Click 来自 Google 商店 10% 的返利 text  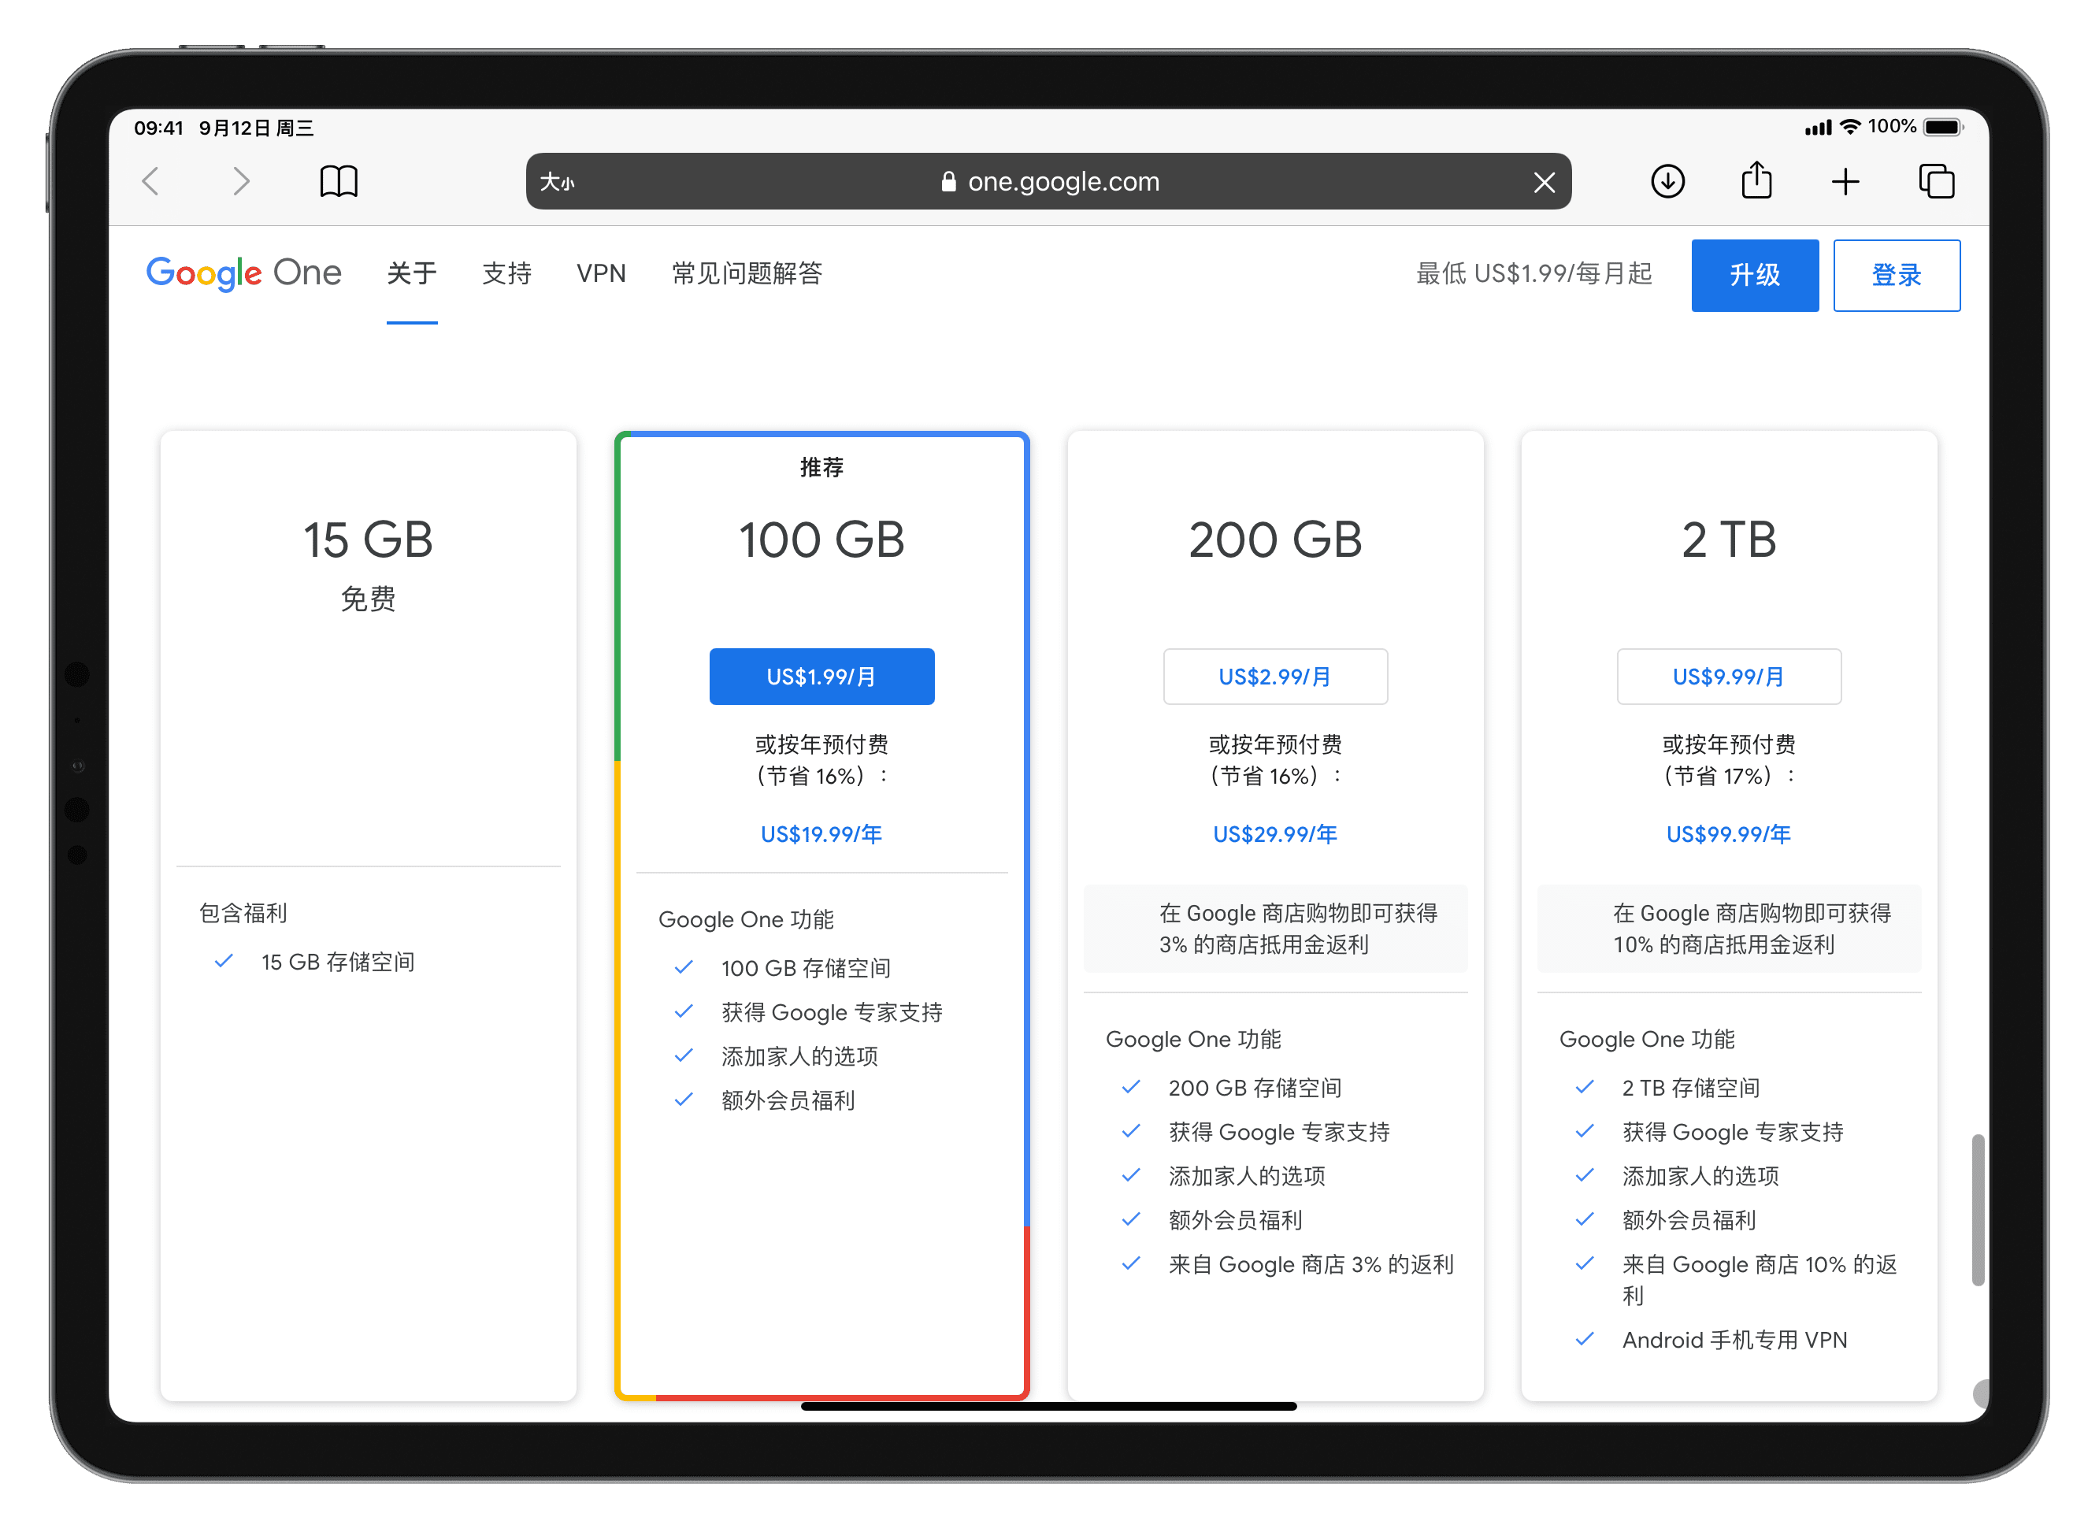click(1759, 1279)
